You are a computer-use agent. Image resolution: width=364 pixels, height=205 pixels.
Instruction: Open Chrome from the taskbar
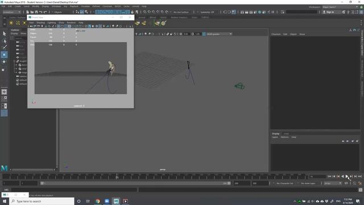(x=97, y=201)
